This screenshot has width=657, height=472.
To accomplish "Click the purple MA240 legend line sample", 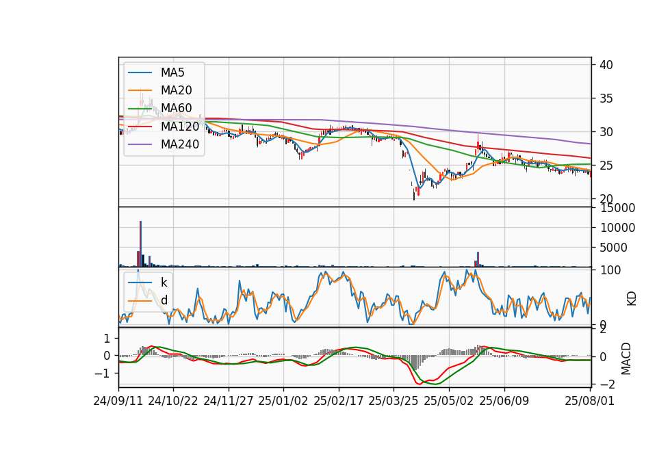I will tap(140, 144).
